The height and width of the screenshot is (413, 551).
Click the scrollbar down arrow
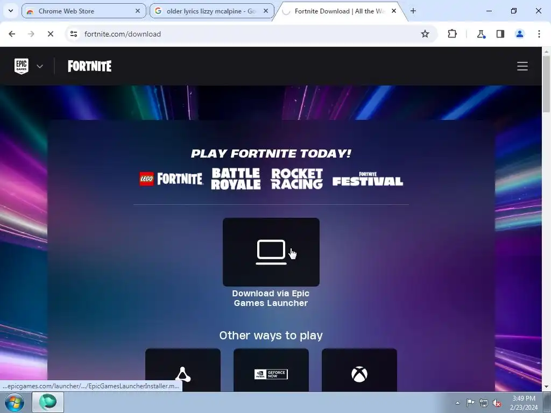546,387
